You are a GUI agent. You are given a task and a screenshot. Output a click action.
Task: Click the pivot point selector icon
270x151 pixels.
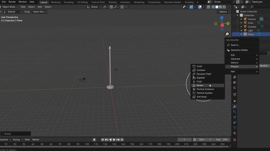coord(105,7)
